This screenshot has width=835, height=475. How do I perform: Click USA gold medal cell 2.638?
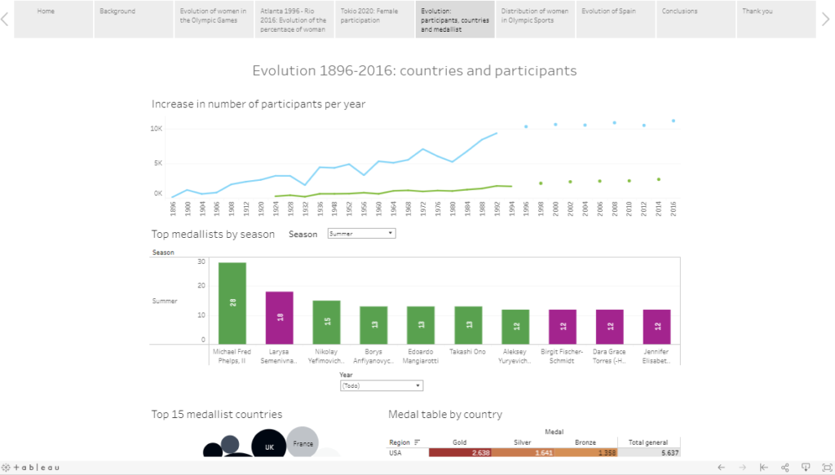point(461,452)
